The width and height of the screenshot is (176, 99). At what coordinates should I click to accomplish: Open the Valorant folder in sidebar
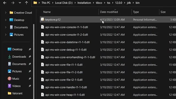(17, 93)
